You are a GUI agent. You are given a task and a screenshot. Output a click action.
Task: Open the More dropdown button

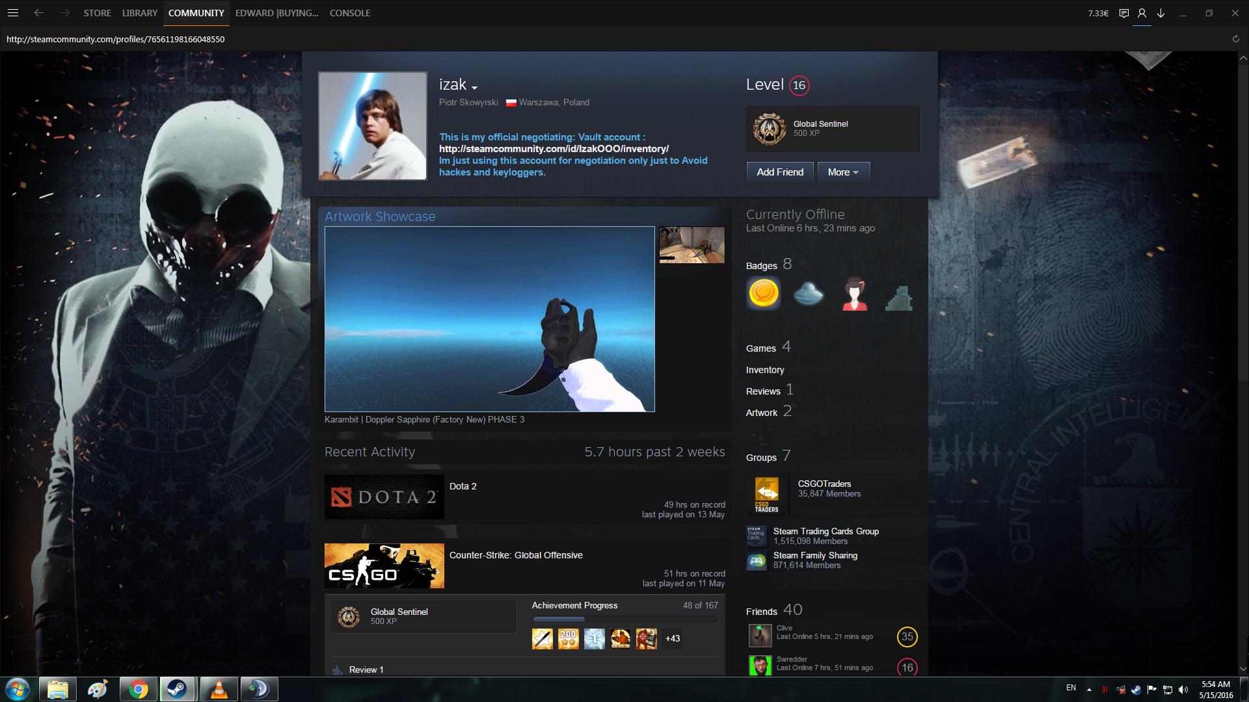843,172
